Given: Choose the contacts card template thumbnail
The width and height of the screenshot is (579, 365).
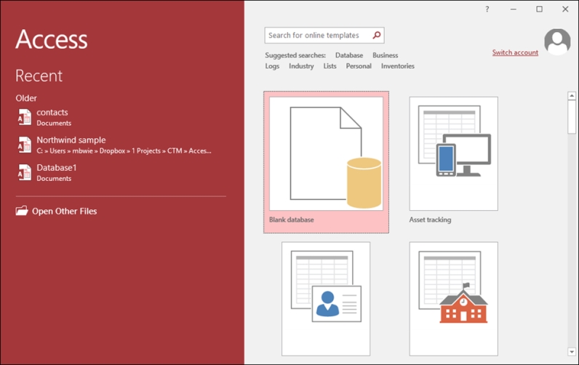Looking at the screenshot, I should click(x=326, y=299).
